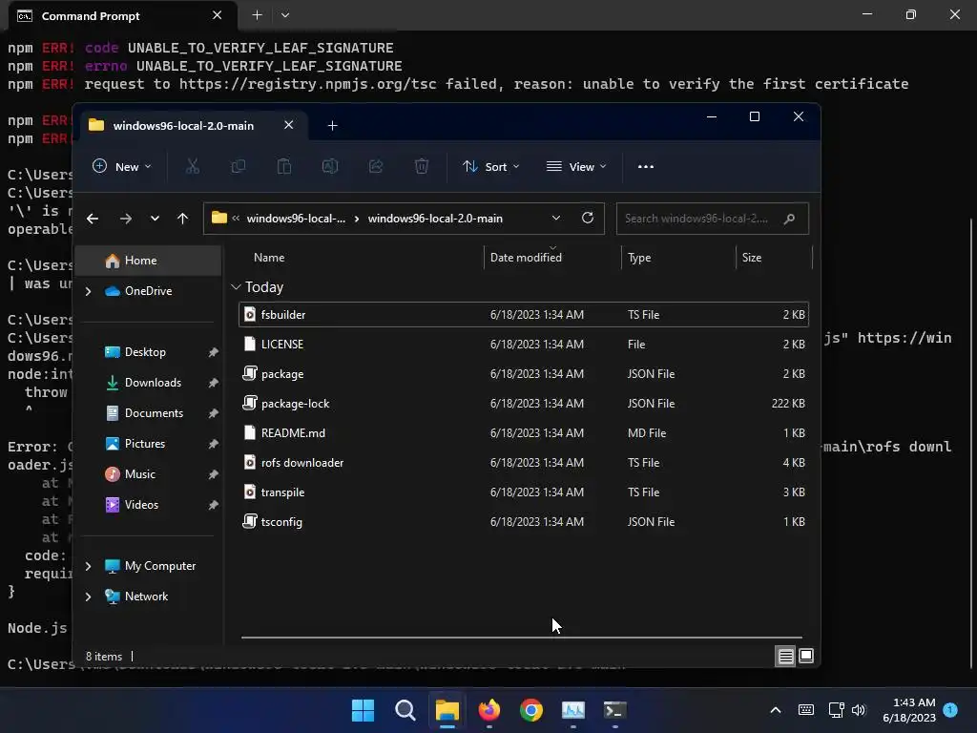Screen dimensions: 977x733
Task: Open the Terminal icon on taskbar
Action: tap(615, 710)
